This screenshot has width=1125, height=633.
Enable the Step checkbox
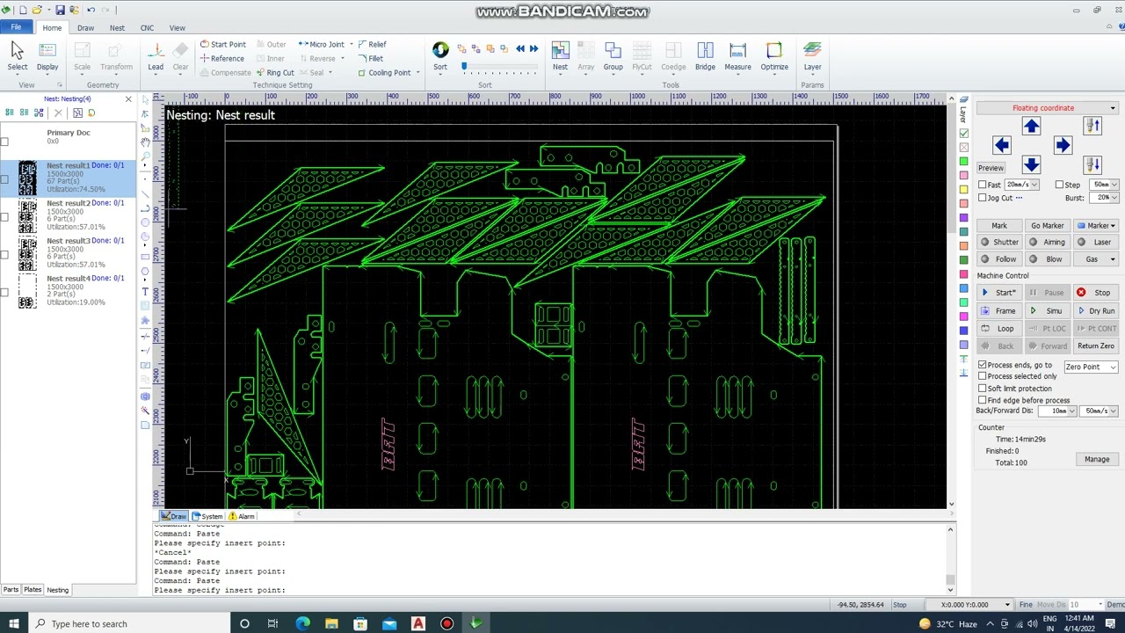coord(1059,185)
